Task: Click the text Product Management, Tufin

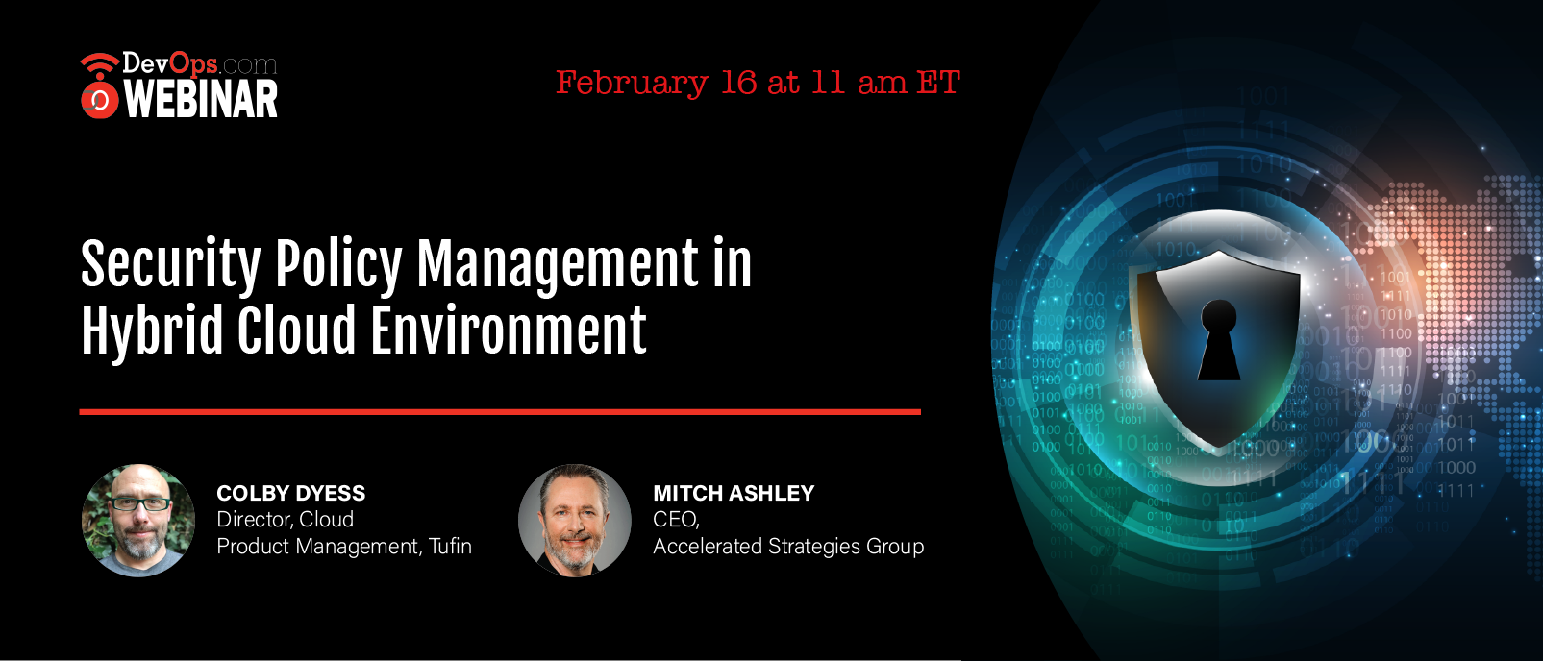Action: pos(344,547)
